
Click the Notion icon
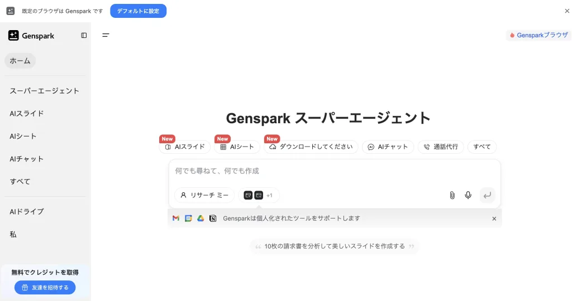tap(213, 219)
